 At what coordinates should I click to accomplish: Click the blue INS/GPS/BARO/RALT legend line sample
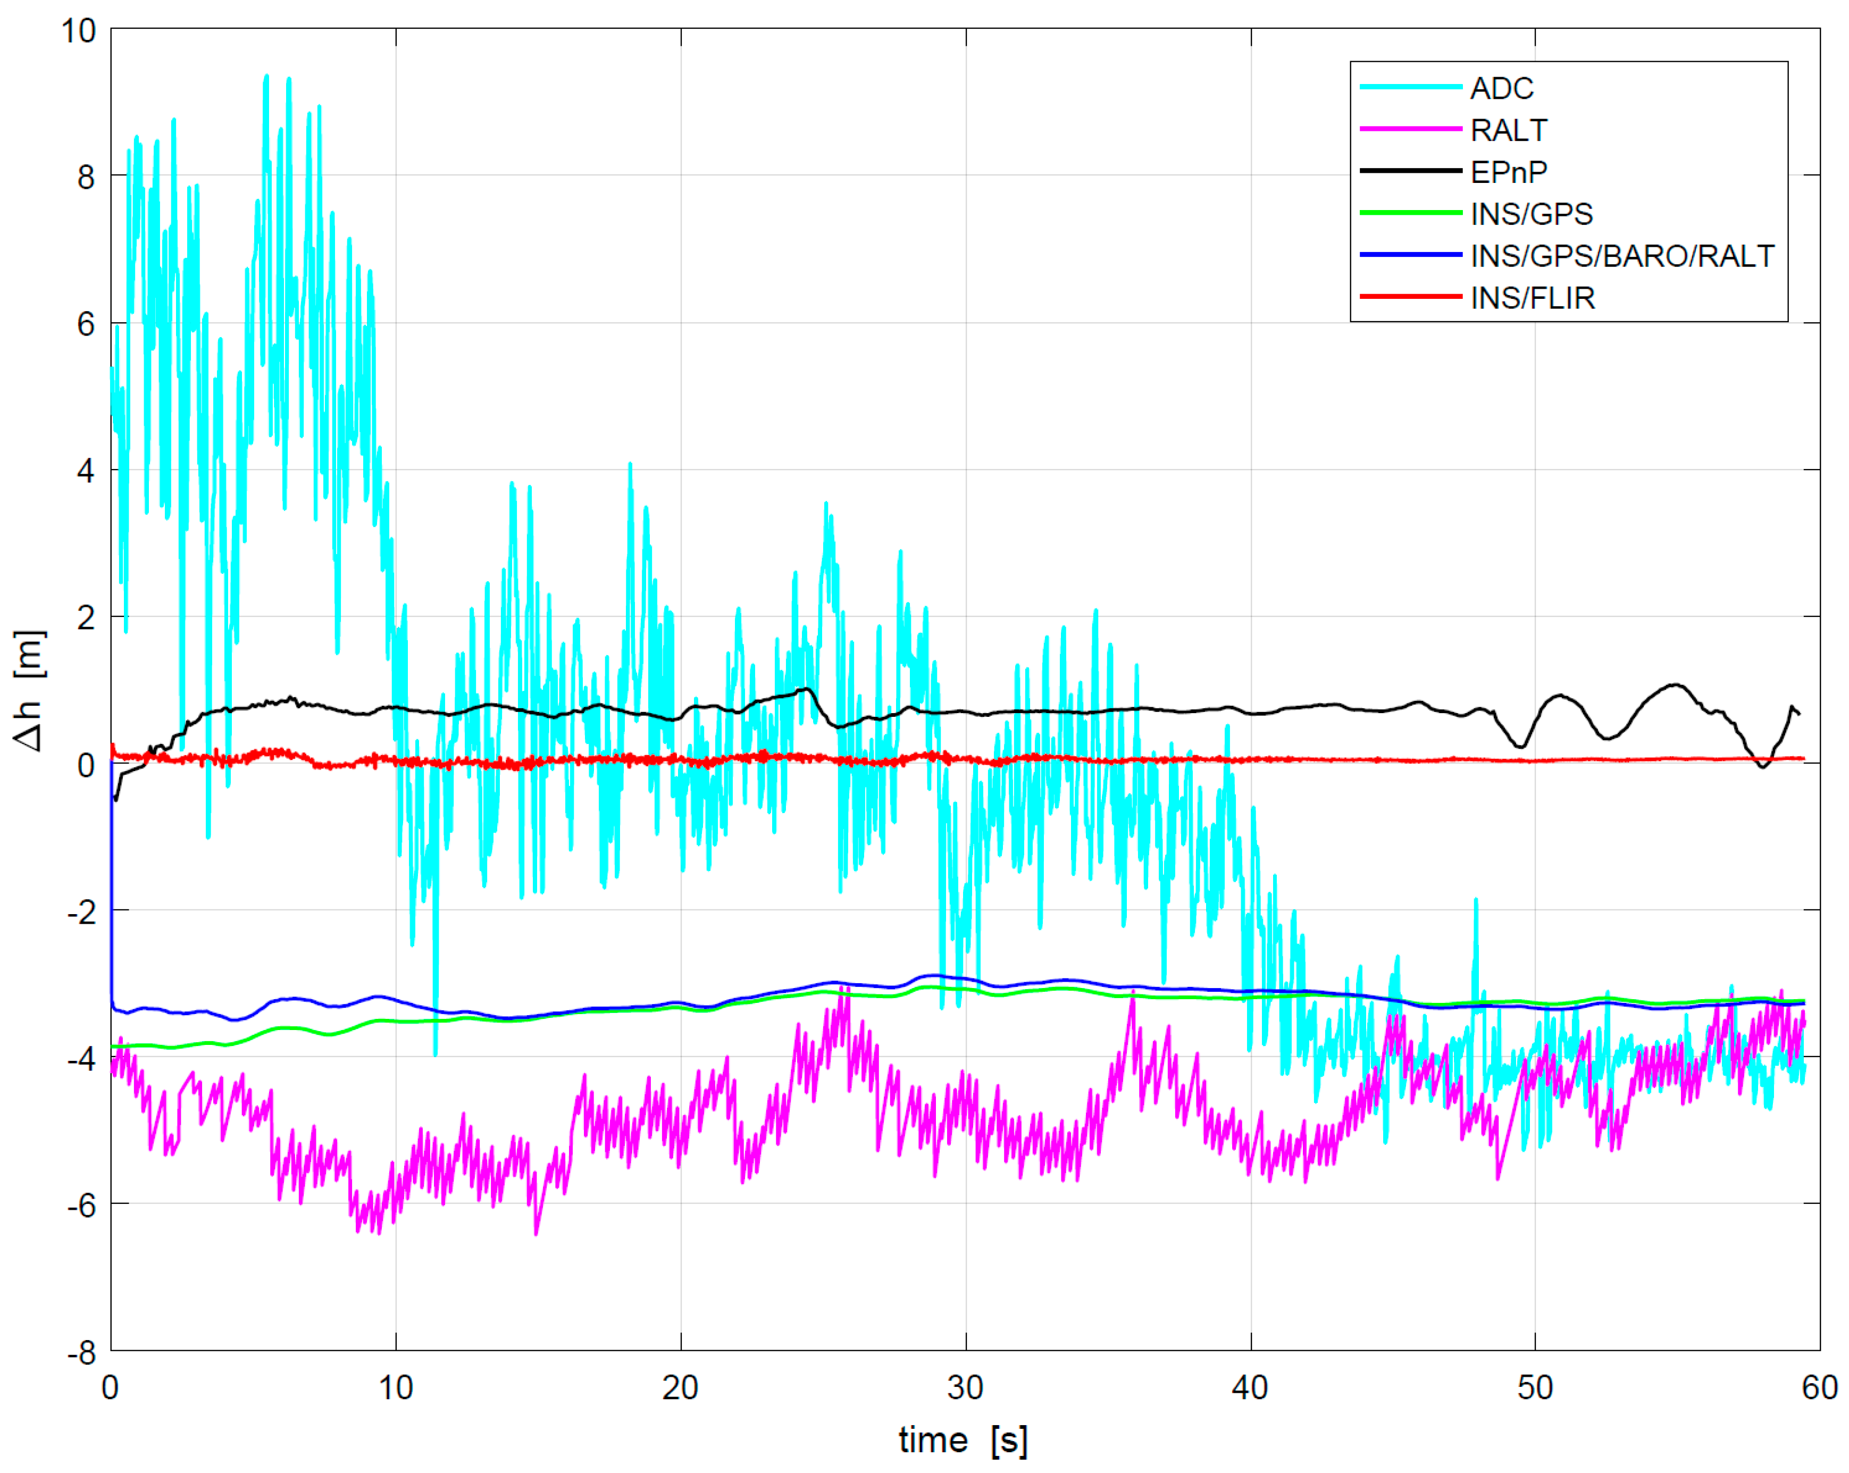[1411, 255]
